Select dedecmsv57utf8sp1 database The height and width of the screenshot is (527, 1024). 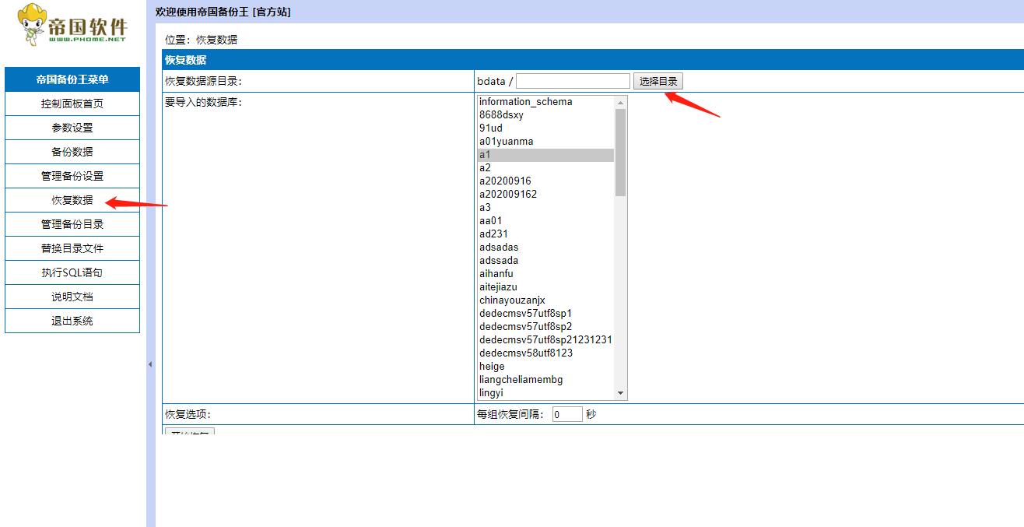point(545,314)
